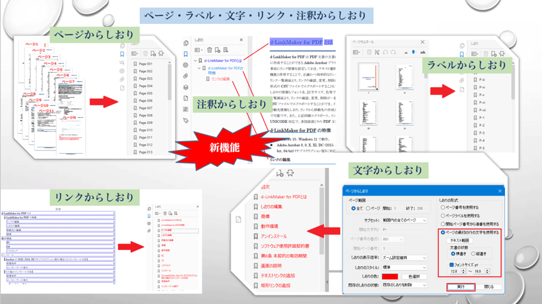The image size is (542, 304).
Task: Toggle フォントサイズ pt checkbox
Action: click(x=451, y=265)
